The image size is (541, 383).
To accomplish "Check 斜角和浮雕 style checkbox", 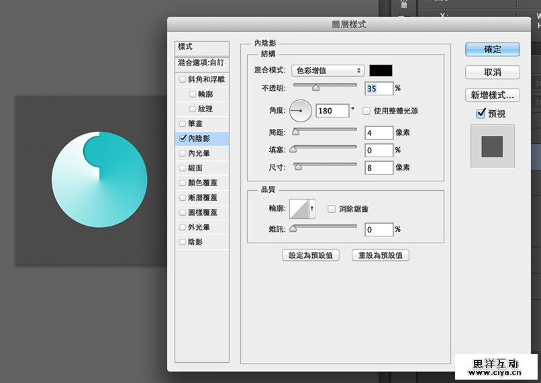I will tap(183, 79).
